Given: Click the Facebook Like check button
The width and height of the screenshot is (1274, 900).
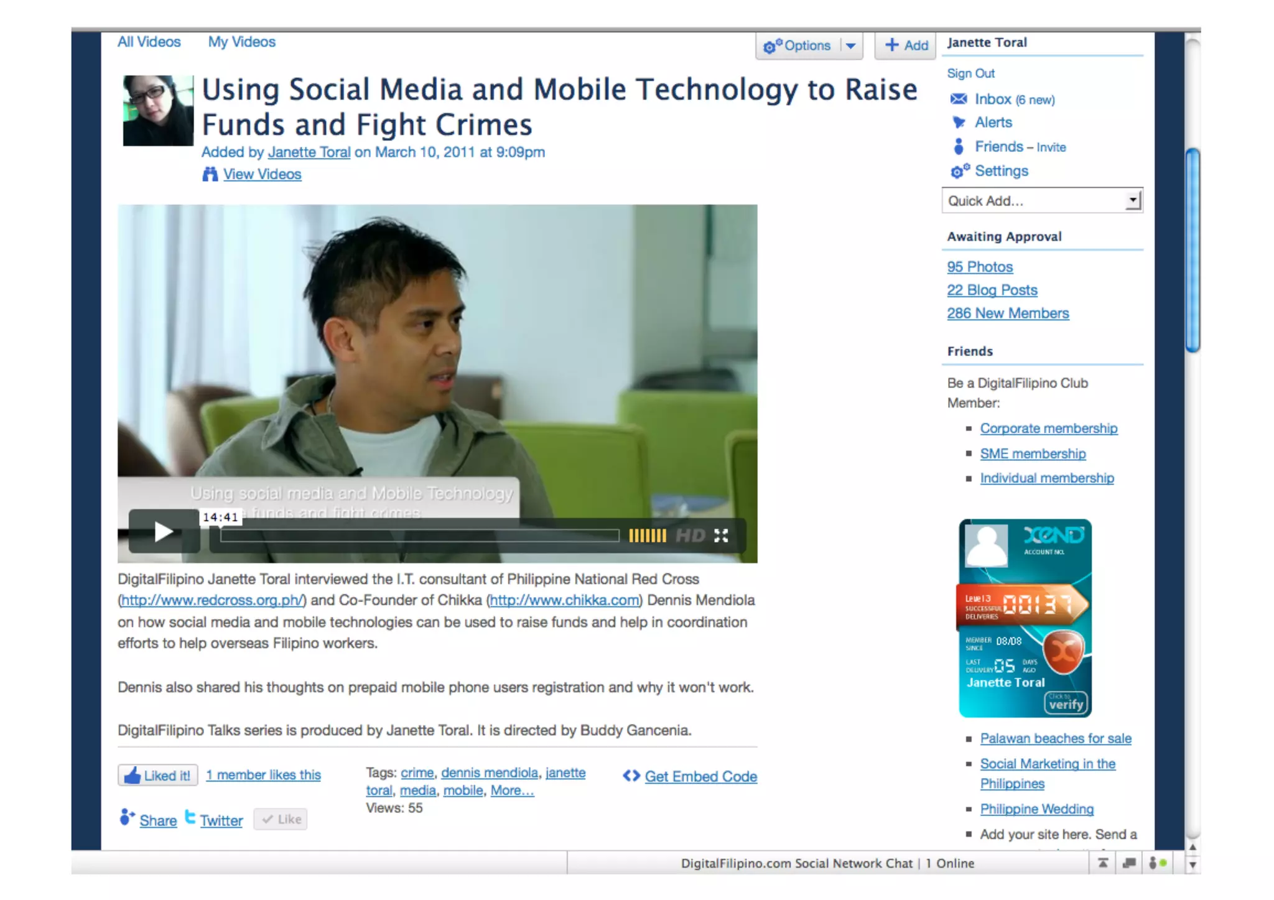Looking at the screenshot, I should point(281,819).
